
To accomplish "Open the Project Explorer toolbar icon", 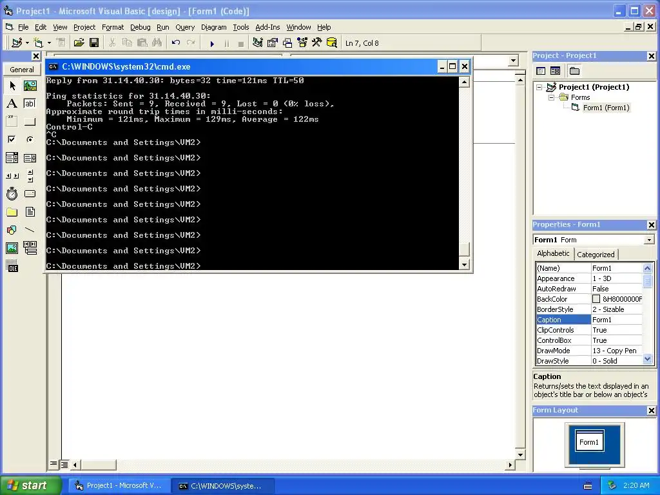I will point(258,43).
